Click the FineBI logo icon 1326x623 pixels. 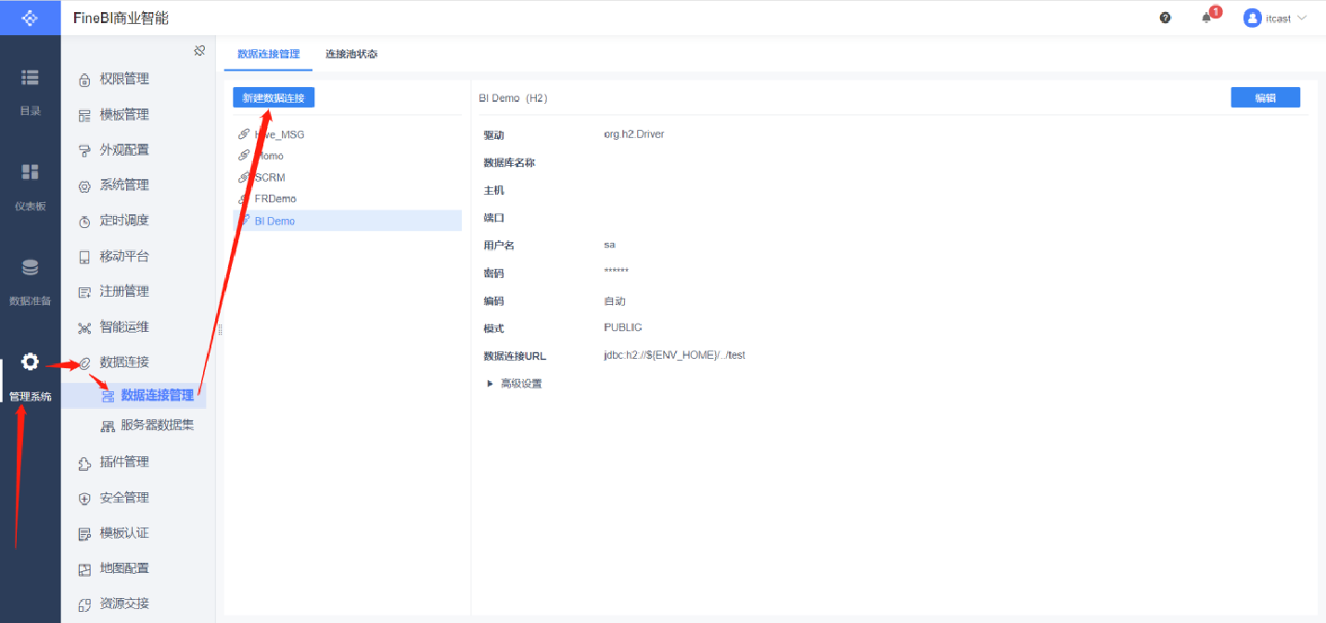tap(30, 18)
